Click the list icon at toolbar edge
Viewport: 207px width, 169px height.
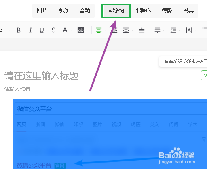point(205,30)
